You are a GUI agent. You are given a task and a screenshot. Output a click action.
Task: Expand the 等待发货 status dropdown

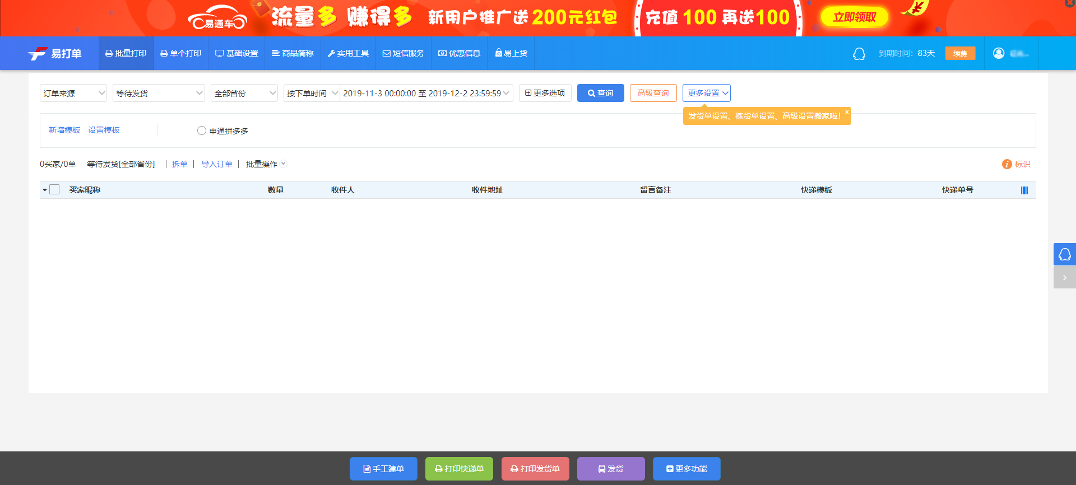click(x=159, y=93)
